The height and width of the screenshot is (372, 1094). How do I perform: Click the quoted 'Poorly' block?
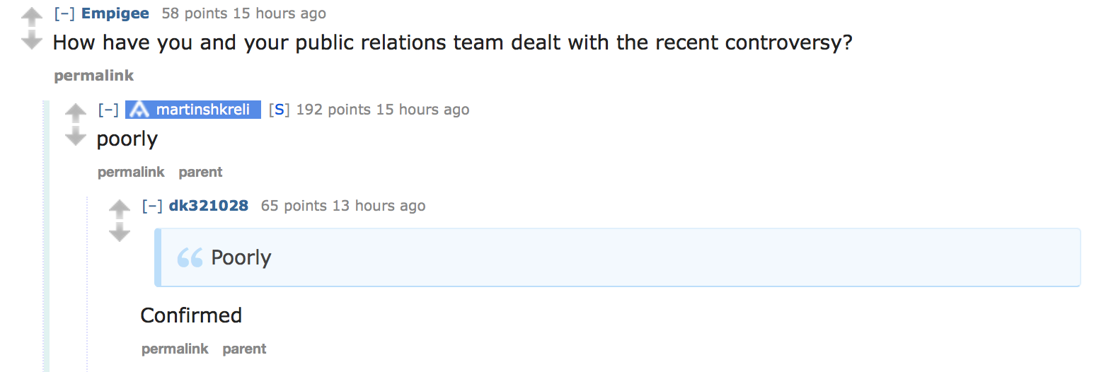[x=617, y=257]
